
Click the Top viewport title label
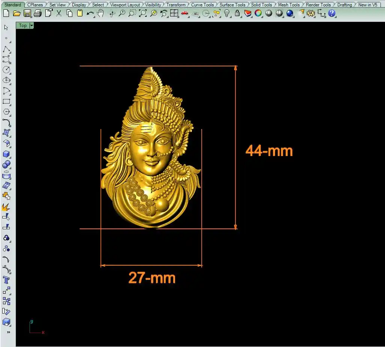[23, 26]
